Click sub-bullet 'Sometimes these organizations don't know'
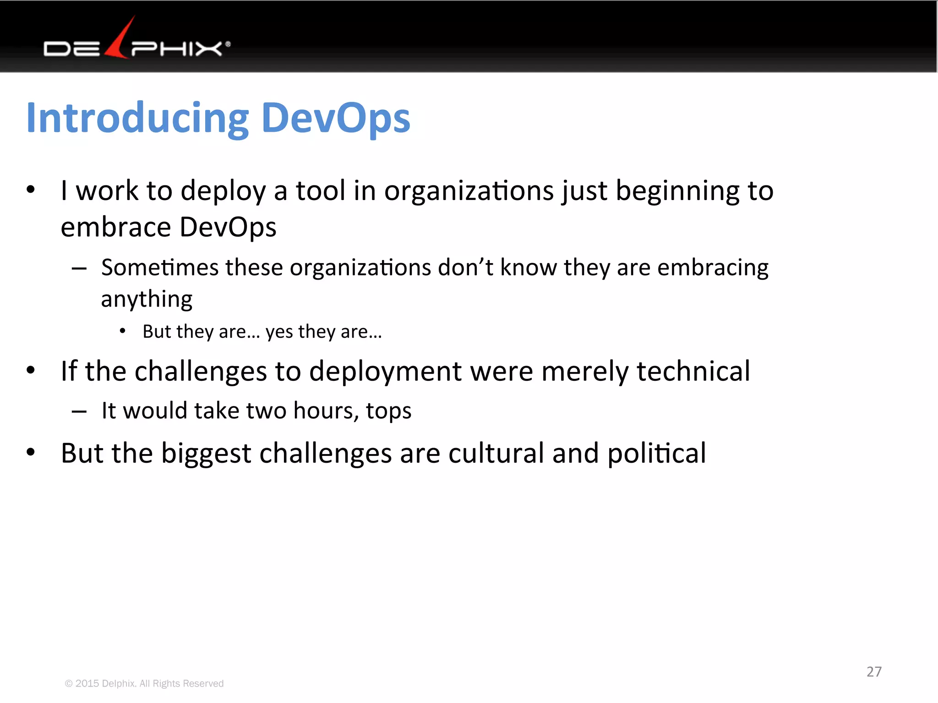Image resolution: width=938 pixels, height=703 pixels. 435,267
